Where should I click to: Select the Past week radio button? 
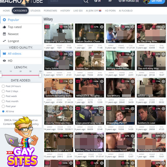pyautogui.click(x=3, y=96)
